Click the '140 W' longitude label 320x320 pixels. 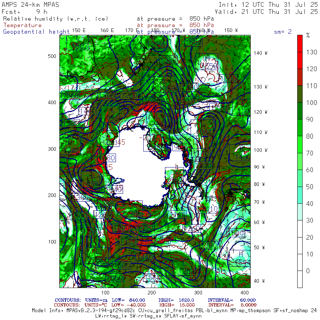tap(260, 53)
